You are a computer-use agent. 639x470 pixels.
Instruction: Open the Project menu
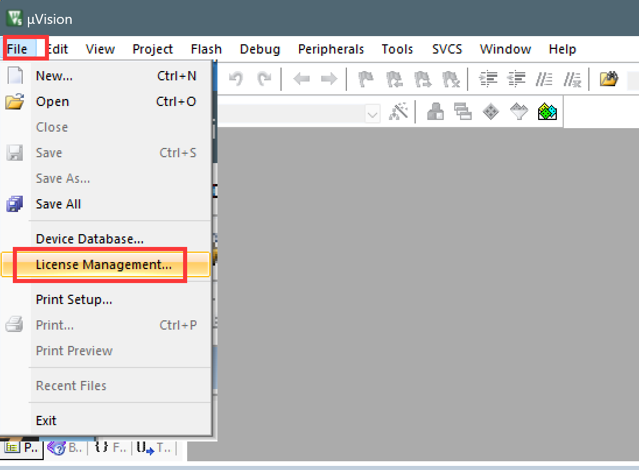click(153, 50)
